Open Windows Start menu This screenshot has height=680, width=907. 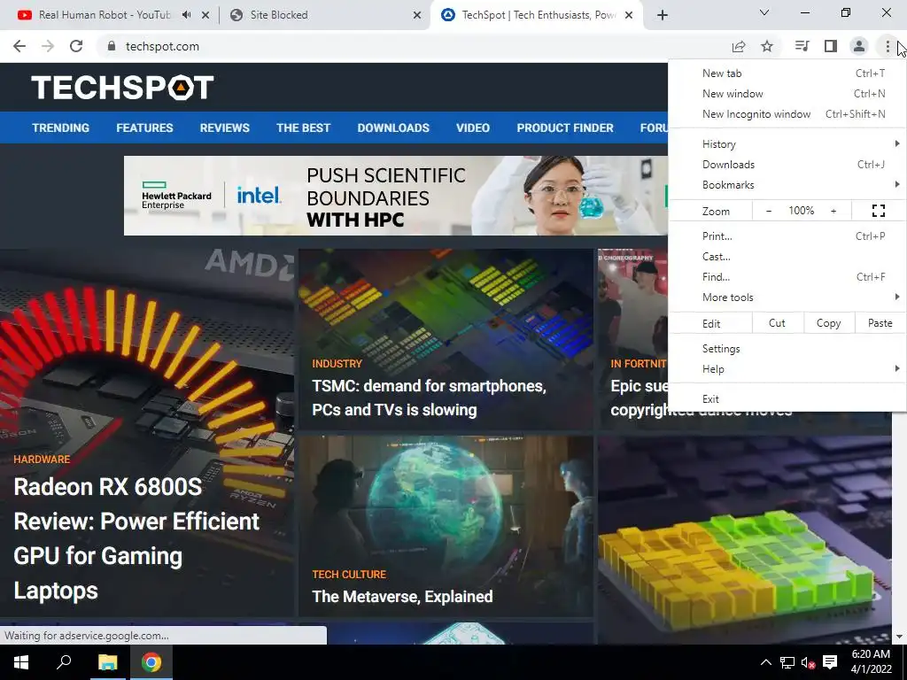21,662
